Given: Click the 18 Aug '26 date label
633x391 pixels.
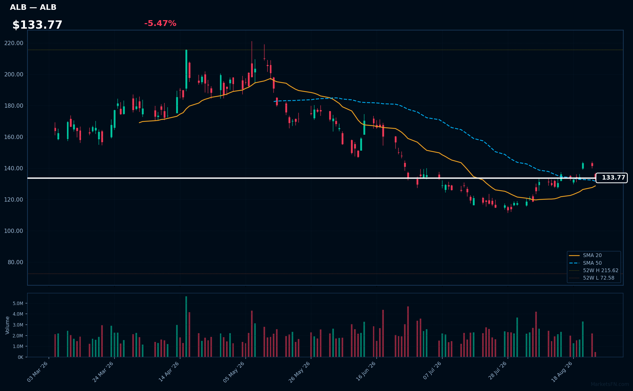Looking at the screenshot, I should [562, 372].
